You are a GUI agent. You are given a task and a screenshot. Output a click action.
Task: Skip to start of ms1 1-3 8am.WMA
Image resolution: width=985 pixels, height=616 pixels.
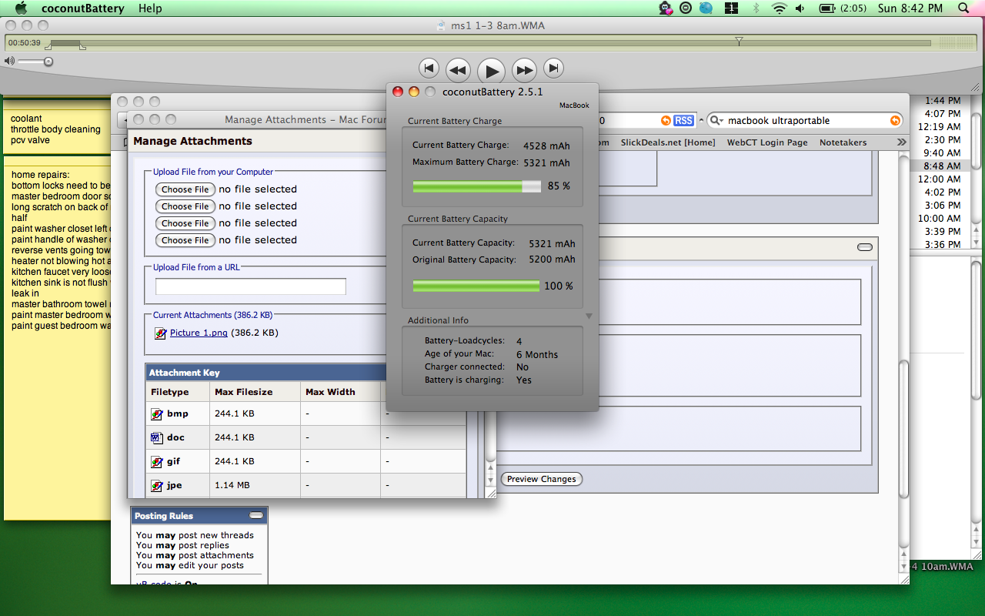pos(429,69)
